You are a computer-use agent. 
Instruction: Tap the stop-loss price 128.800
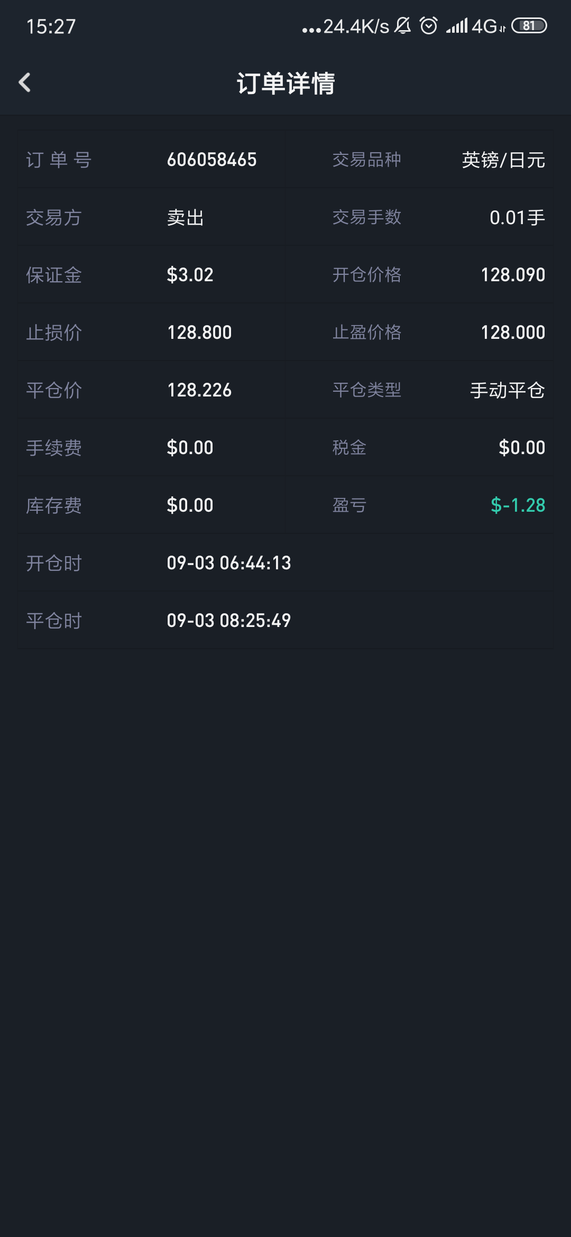coord(199,333)
